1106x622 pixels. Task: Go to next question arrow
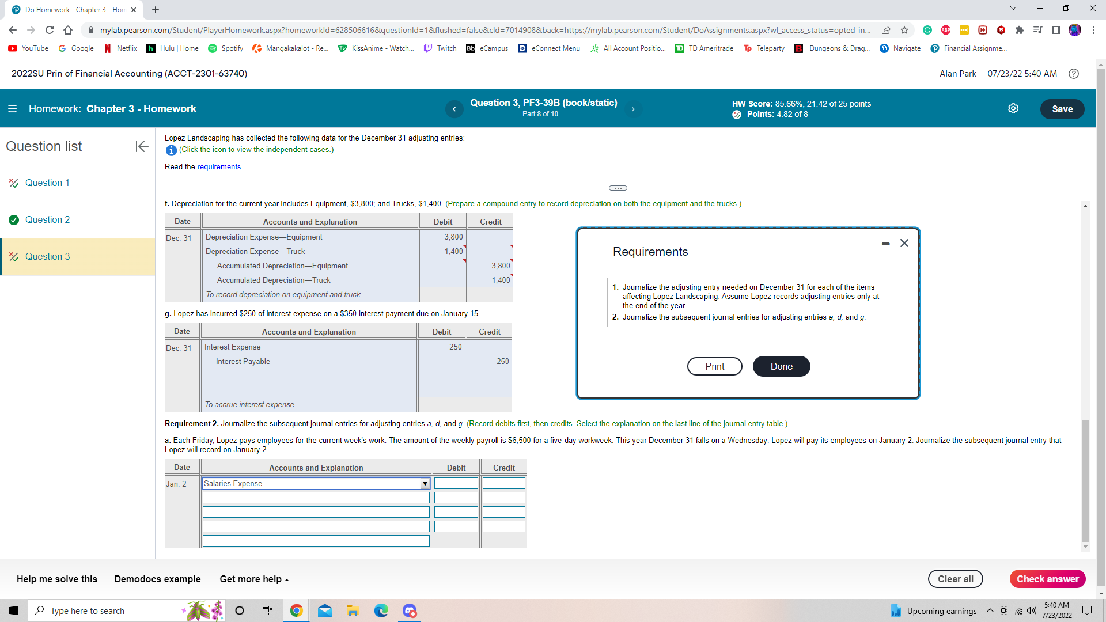tap(633, 109)
